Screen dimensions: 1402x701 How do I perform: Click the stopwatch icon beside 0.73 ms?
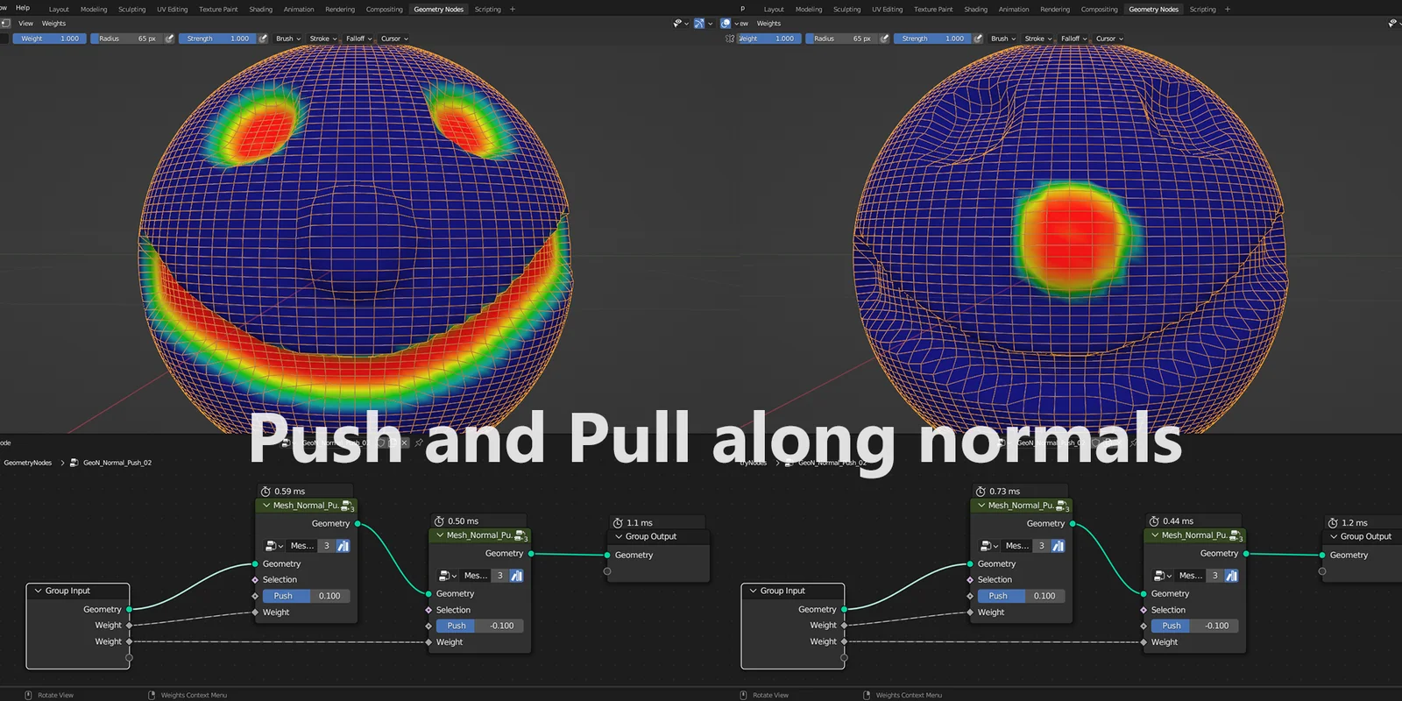981,492
